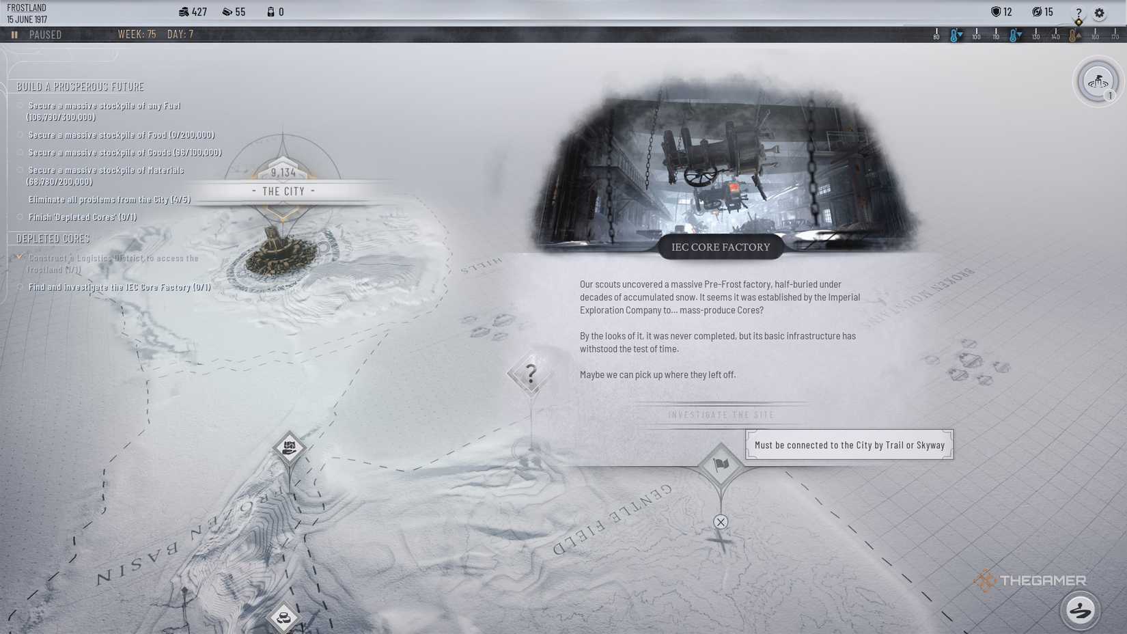Click the guard squads shield icon showing 12
The width and height of the screenshot is (1127, 634).
click(x=997, y=12)
